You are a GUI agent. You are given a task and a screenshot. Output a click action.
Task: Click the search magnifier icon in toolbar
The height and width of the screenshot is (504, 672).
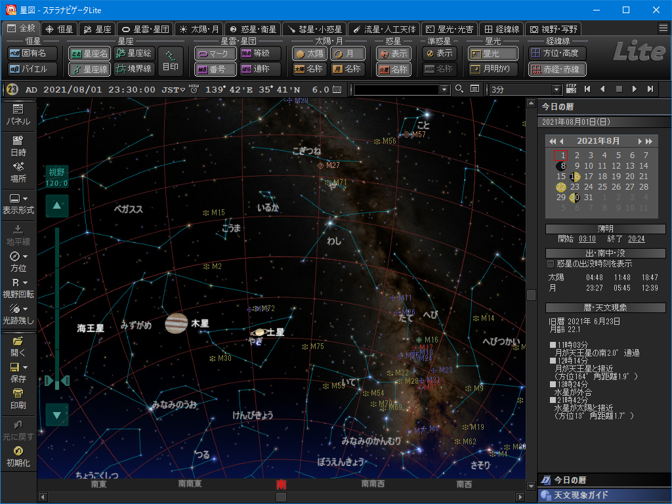click(x=459, y=89)
